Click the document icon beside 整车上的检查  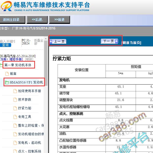[15, 126]
